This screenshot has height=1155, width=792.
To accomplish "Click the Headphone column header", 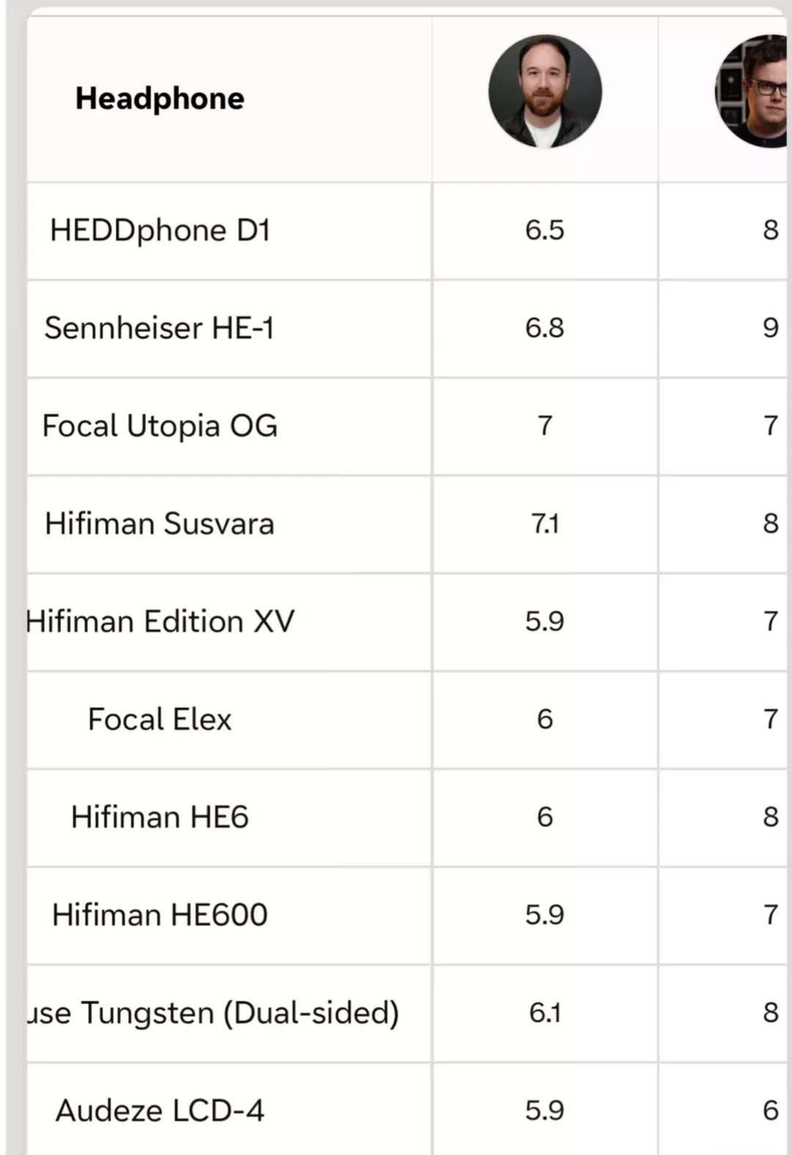I will 160,99.
